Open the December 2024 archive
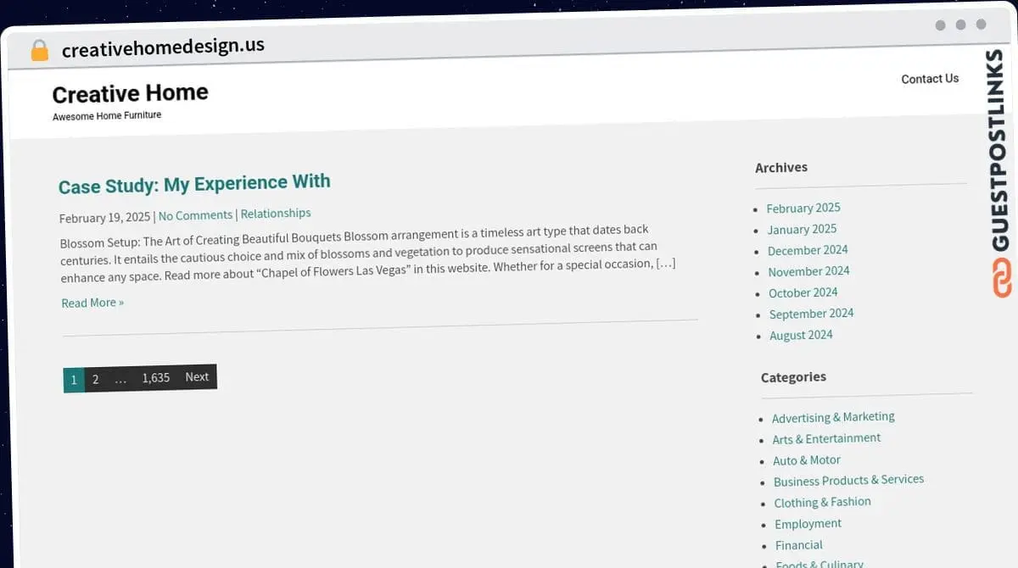The height and width of the screenshot is (568, 1018). tap(808, 250)
